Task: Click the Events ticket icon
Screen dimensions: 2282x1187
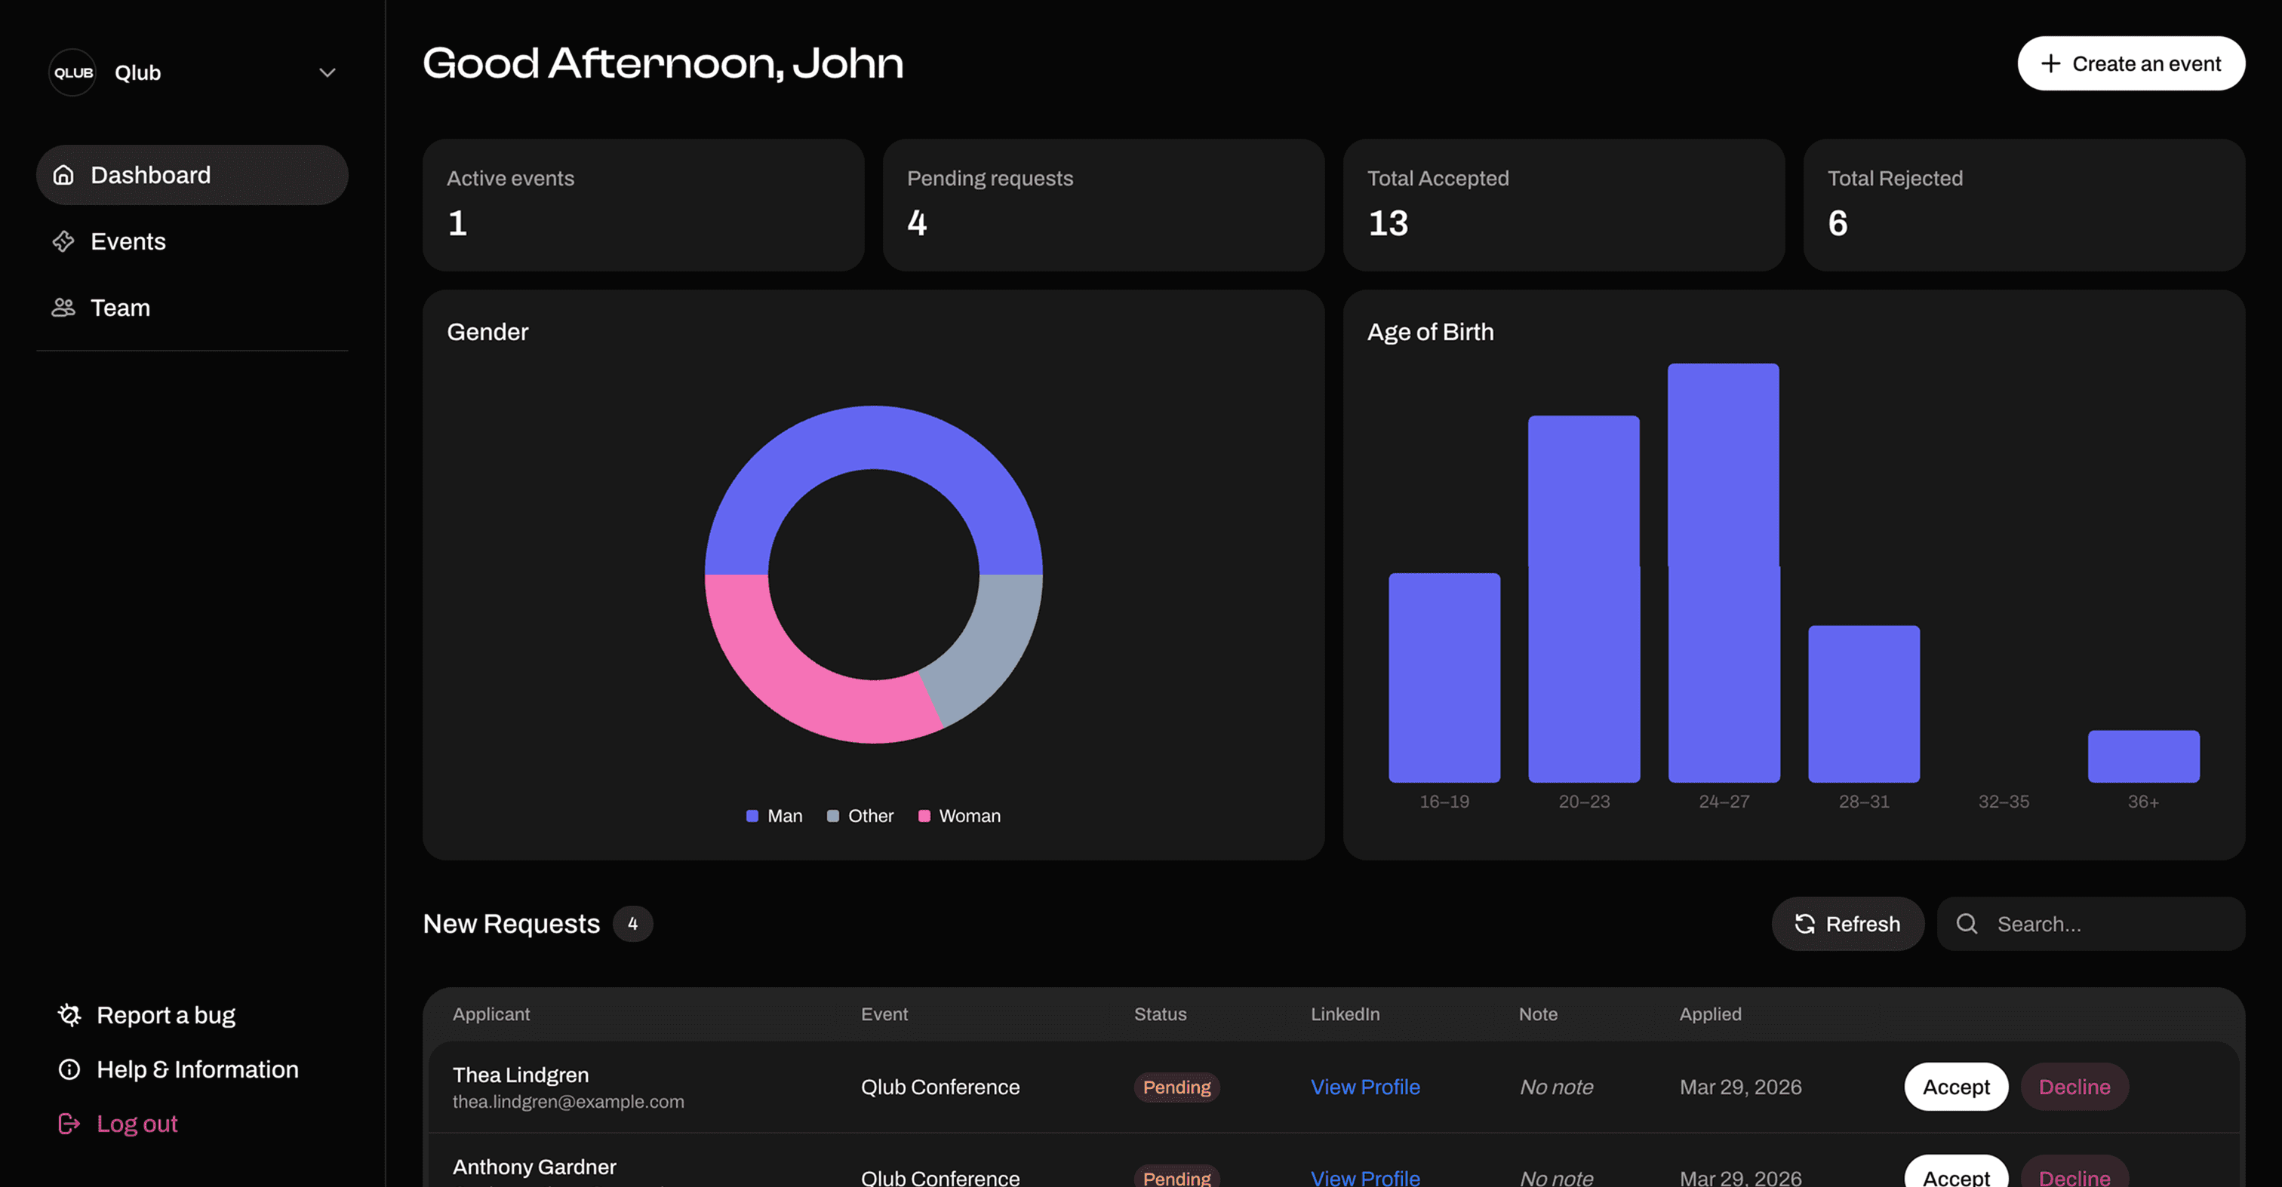Action: click(x=63, y=241)
